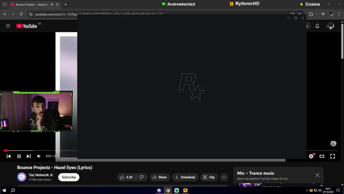This screenshot has width=344, height=194.
Task: Open Rockstar Games Launcher taskbar icon
Action: coord(185,190)
